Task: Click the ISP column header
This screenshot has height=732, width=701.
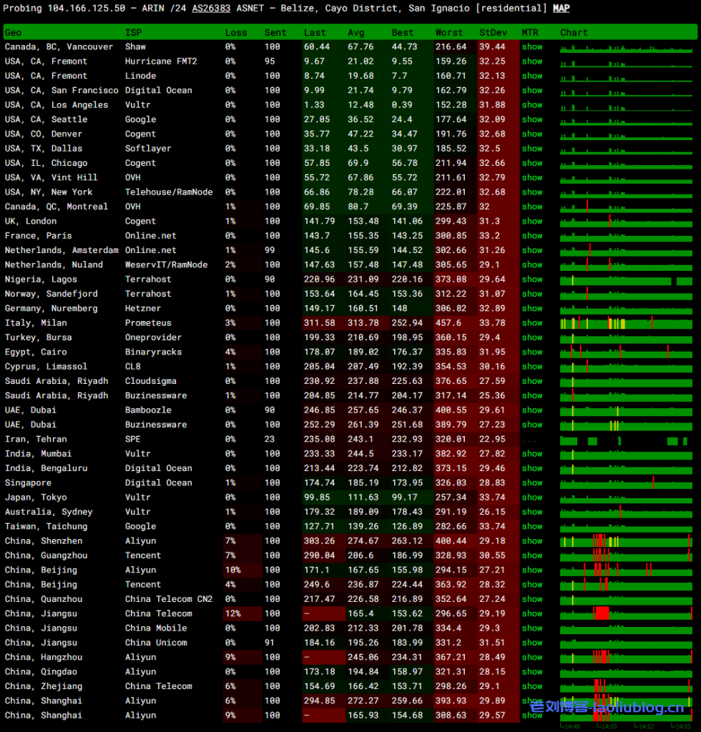Action: pyautogui.click(x=133, y=33)
